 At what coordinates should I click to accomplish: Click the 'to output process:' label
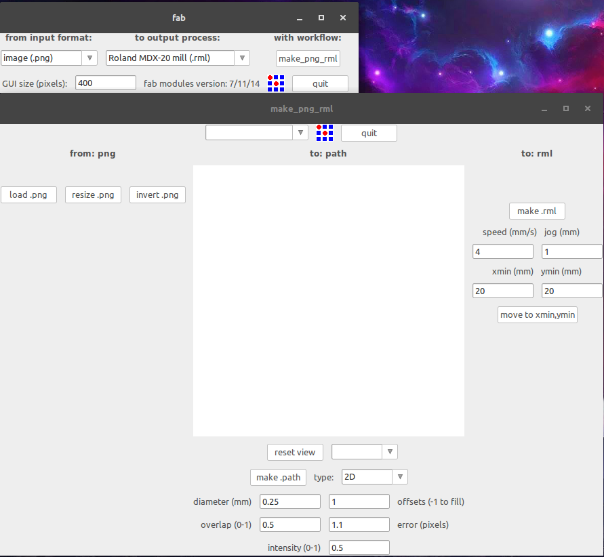coord(177,38)
